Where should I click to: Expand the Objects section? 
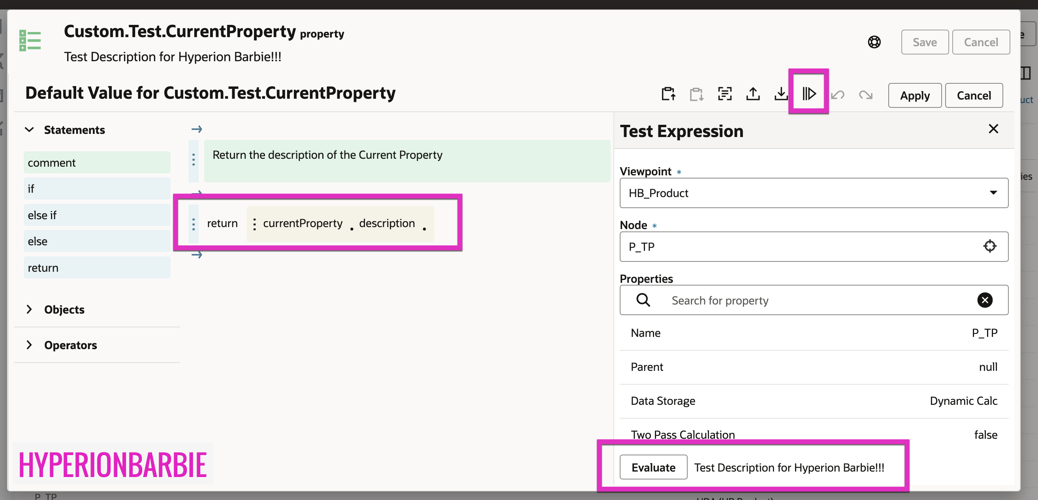point(29,309)
